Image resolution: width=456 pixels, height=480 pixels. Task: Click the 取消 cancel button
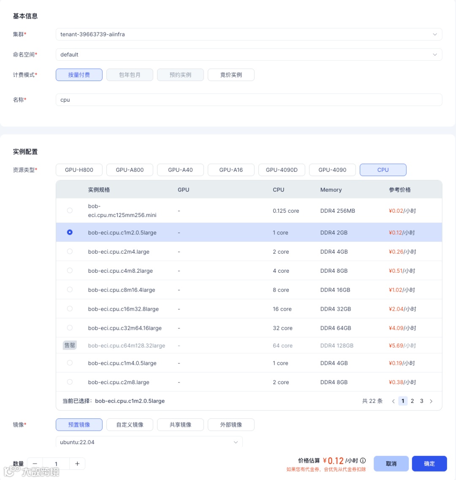(x=391, y=464)
